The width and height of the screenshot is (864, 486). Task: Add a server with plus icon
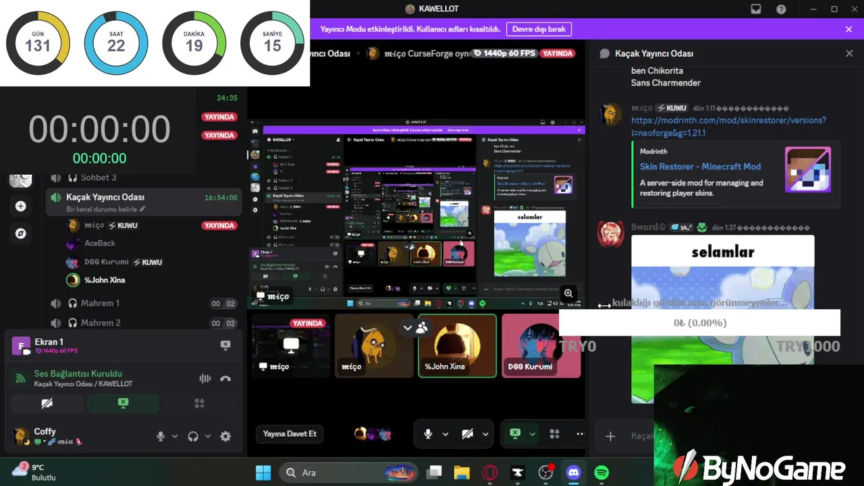(21, 206)
